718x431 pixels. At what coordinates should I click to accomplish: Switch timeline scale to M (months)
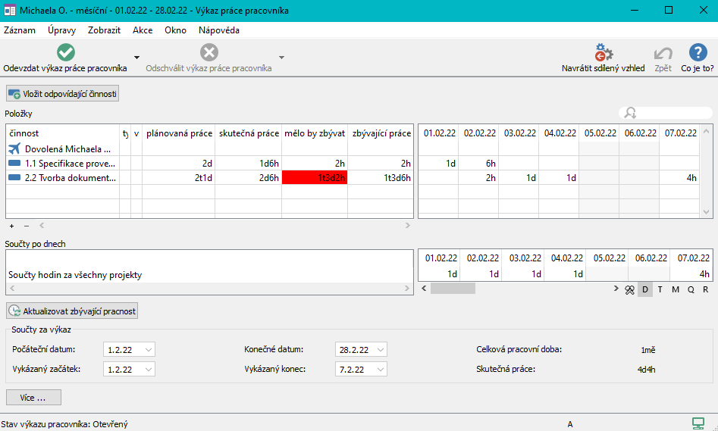676,289
